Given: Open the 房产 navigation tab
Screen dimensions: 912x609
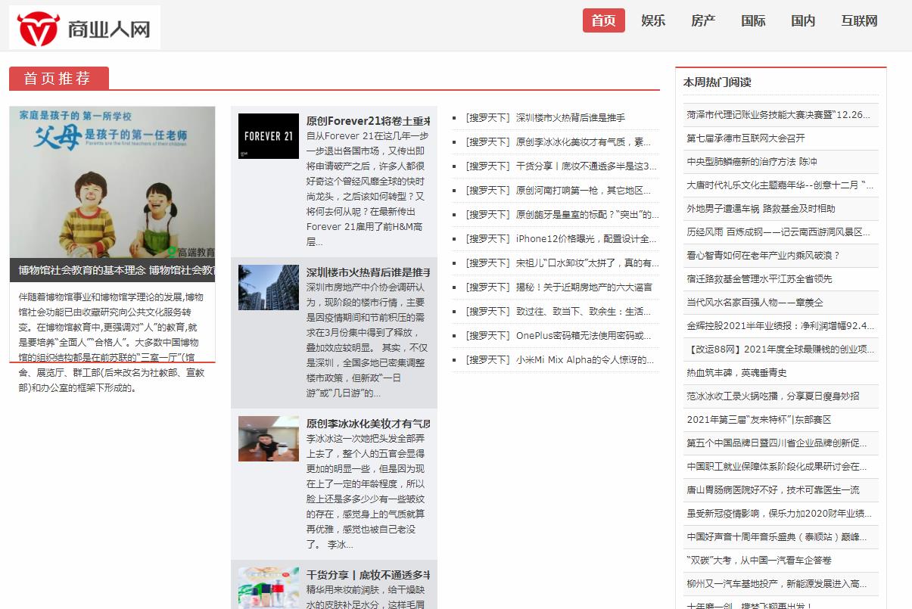Looking at the screenshot, I should pyautogui.click(x=703, y=20).
